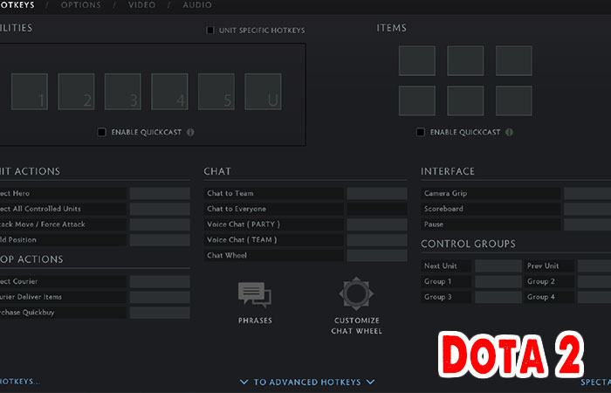Expand To Advanced Hotkeys left chevron
This screenshot has height=393, width=611.
[x=244, y=382]
